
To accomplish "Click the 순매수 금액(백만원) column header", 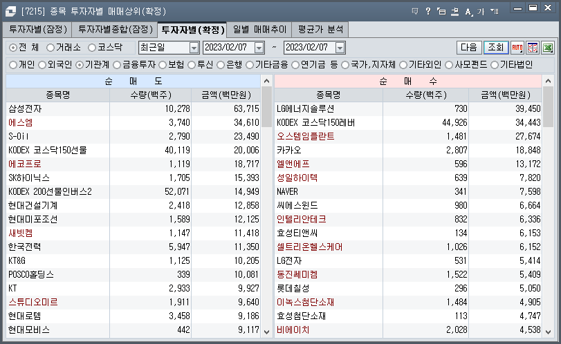I will click(x=506, y=95).
